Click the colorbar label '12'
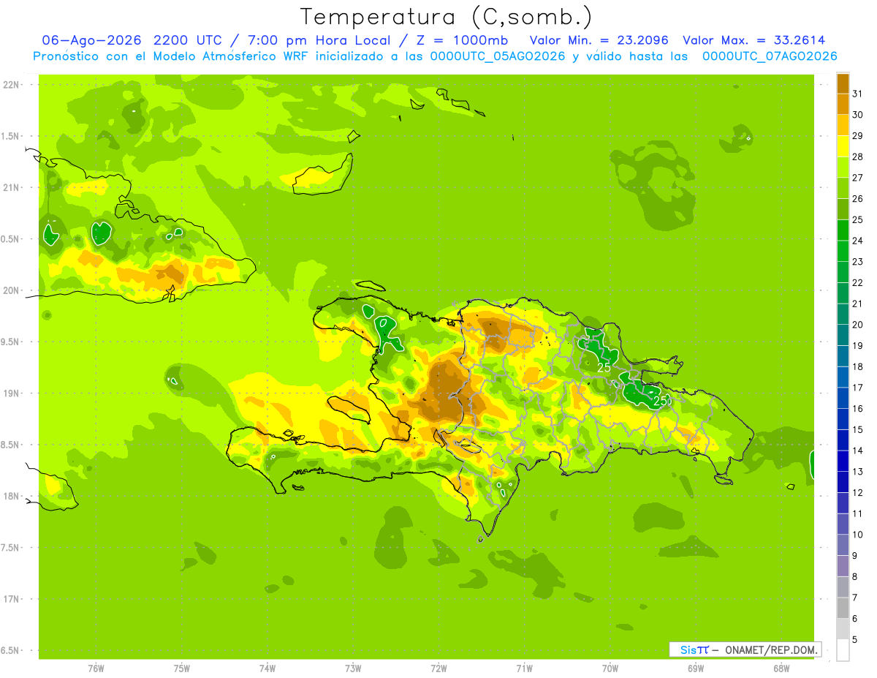Screen dimensions: 877x678 (x=858, y=493)
